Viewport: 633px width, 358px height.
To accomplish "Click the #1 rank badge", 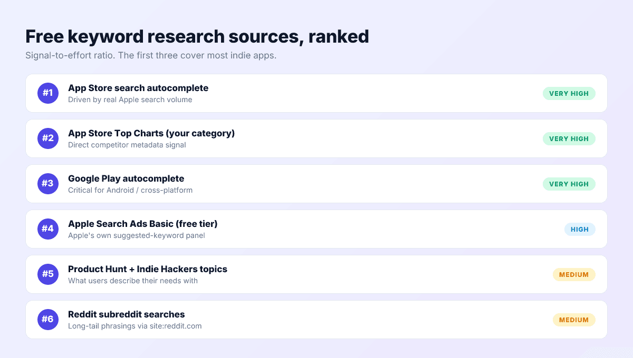I will pyautogui.click(x=48, y=93).
